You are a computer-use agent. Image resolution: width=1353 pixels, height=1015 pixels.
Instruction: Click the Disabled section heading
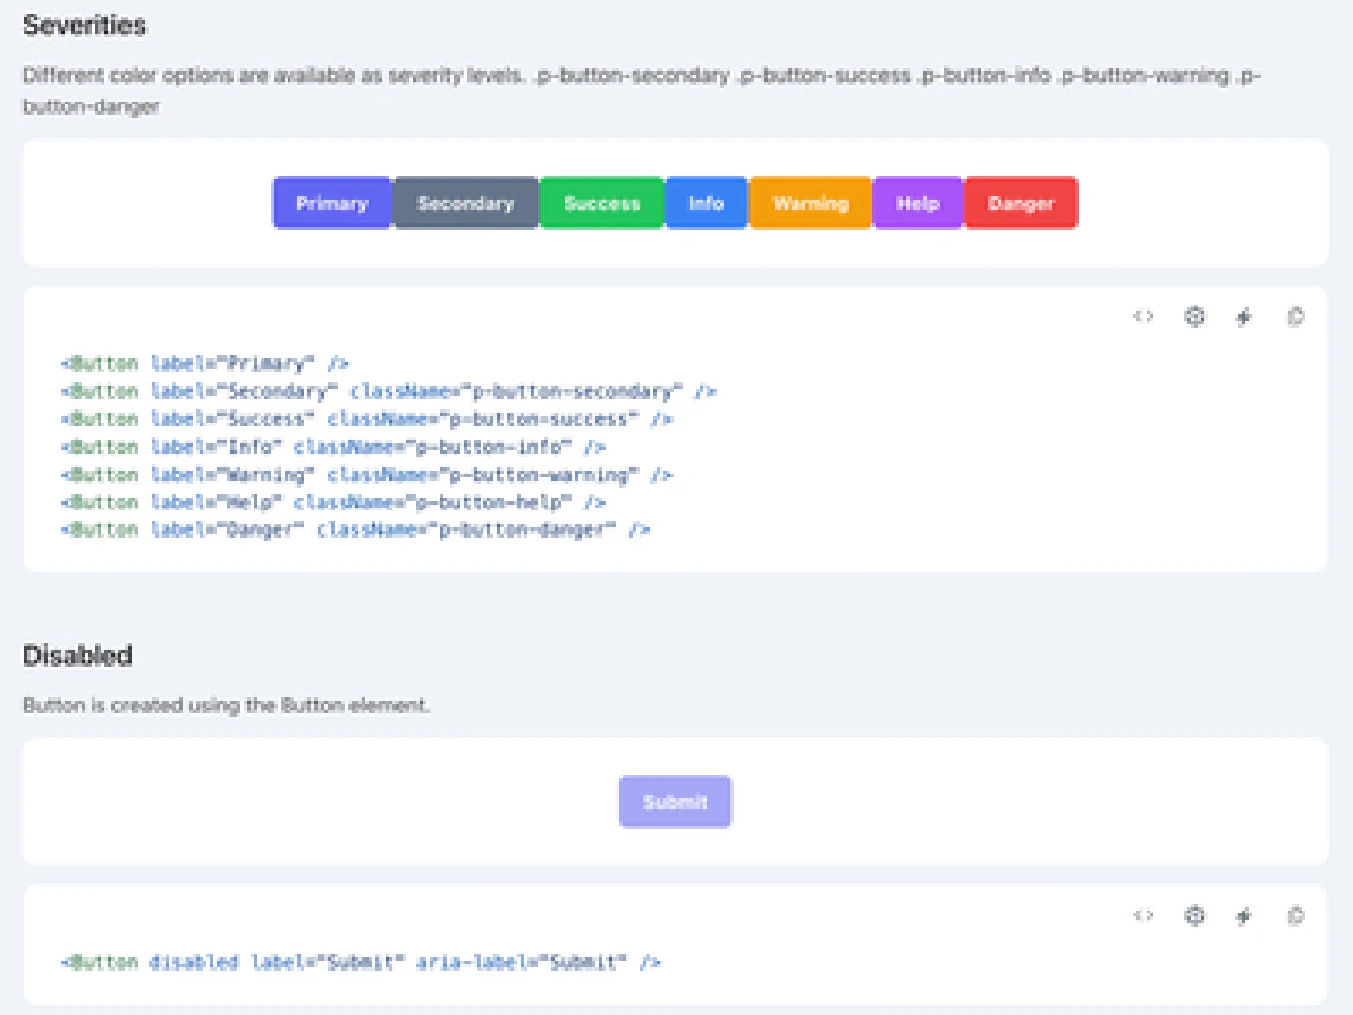78,655
